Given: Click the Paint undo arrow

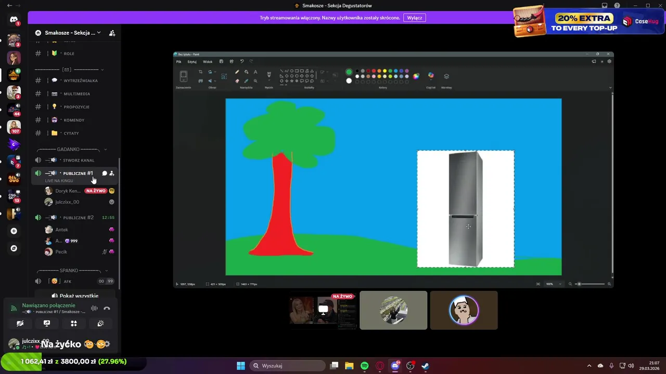Looking at the screenshot, I should tap(242, 61).
